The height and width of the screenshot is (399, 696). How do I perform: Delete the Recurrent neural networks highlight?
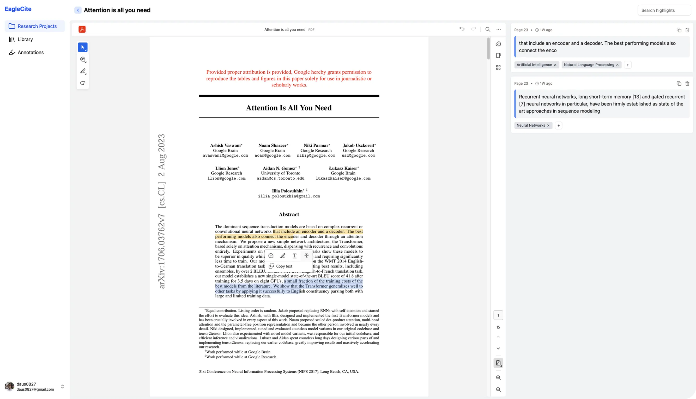coord(687,84)
